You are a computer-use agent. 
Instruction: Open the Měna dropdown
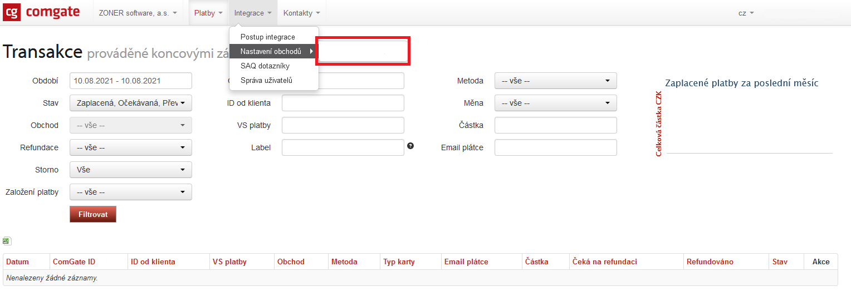click(555, 103)
